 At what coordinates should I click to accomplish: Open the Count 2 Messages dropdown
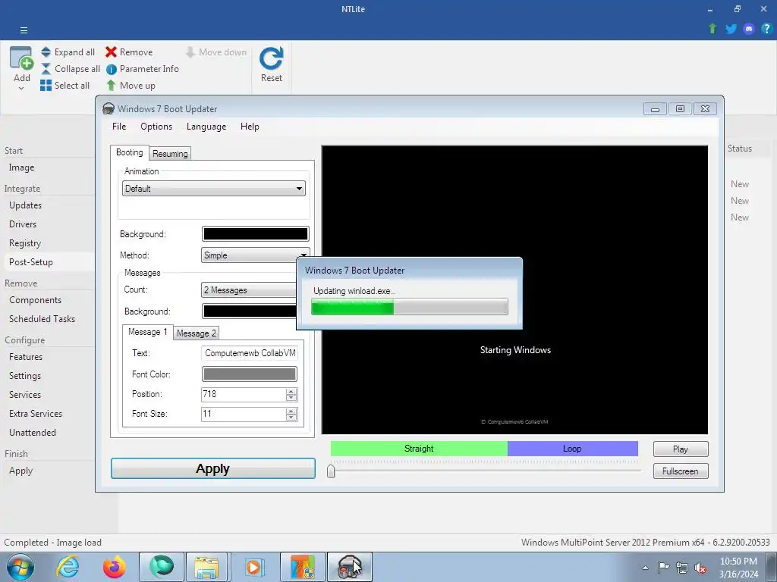[249, 290]
